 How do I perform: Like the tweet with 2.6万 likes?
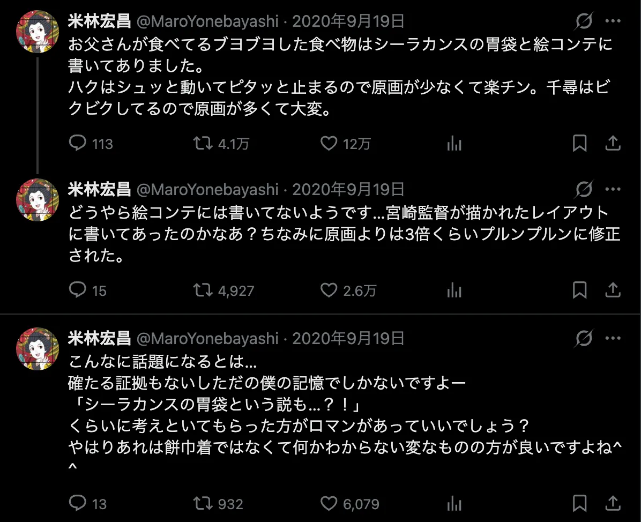pos(328,290)
